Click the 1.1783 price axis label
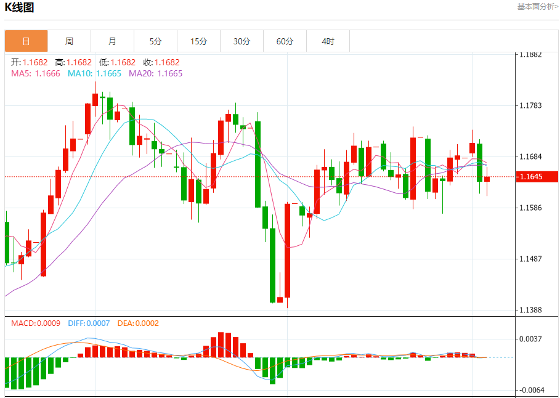This screenshot has width=560, height=398. coord(530,105)
